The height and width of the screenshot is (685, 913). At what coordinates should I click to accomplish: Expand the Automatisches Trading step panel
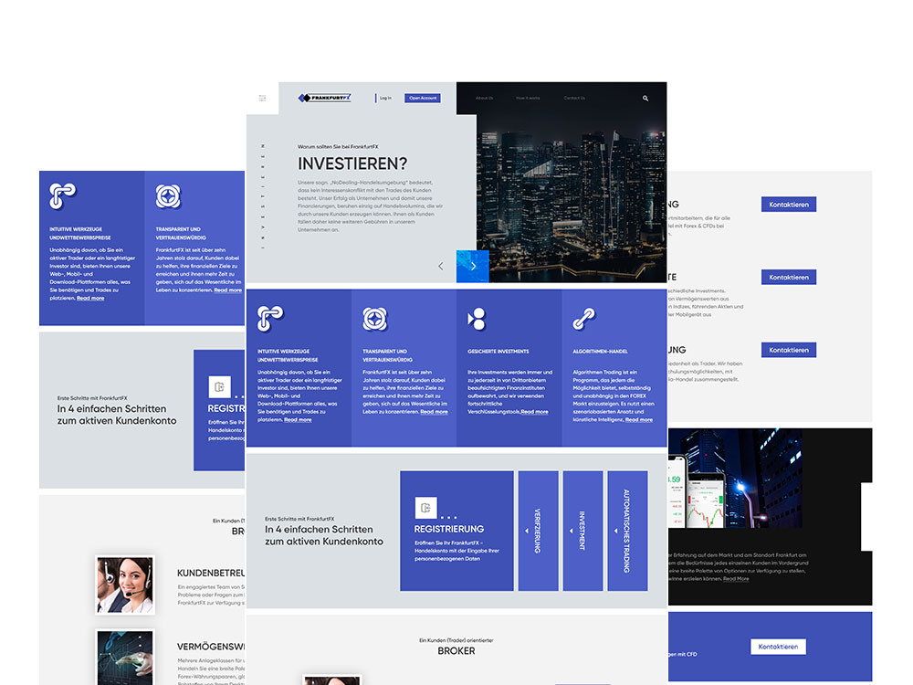[627, 531]
